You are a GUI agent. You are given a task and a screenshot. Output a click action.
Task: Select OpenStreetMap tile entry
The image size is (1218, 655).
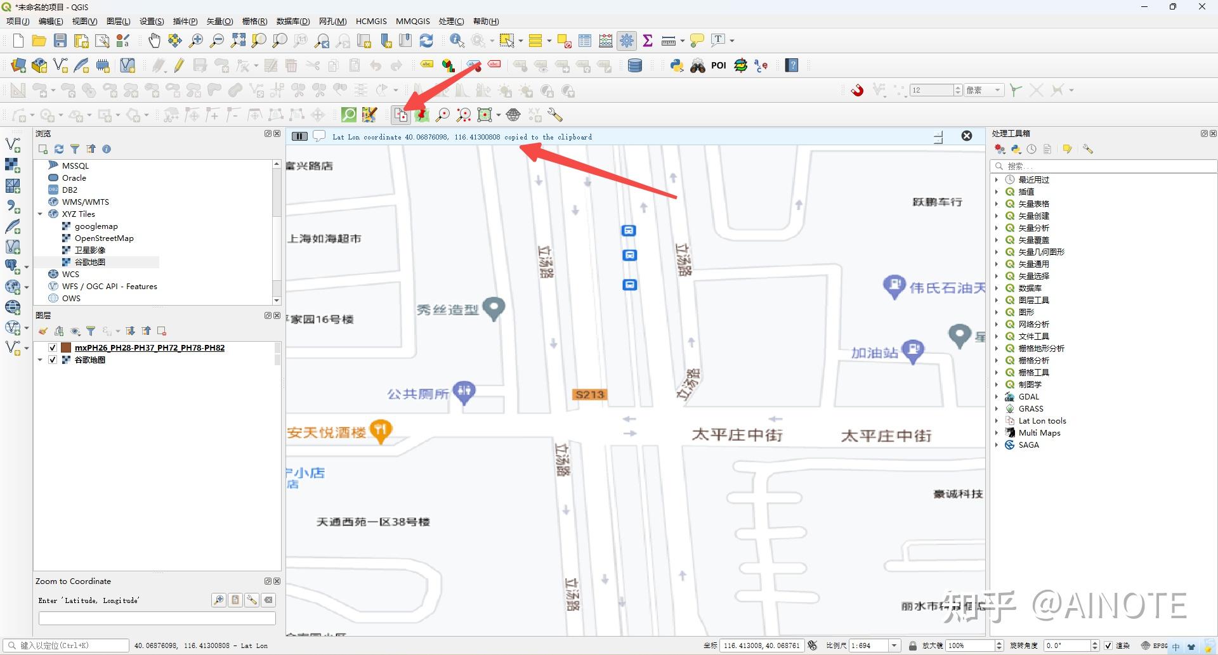[x=104, y=238]
